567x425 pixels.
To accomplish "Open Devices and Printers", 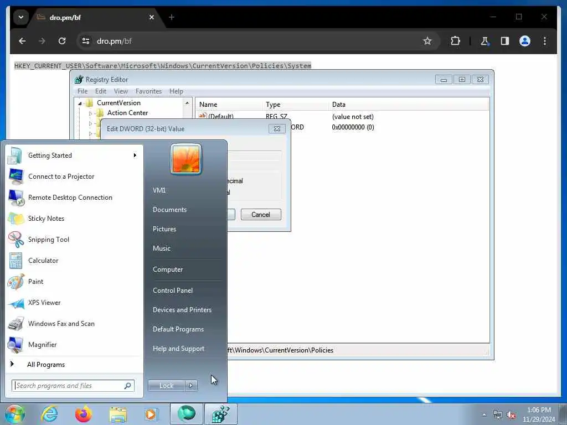I will [182, 310].
